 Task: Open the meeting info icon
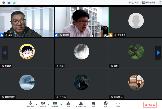pos(4,3)
